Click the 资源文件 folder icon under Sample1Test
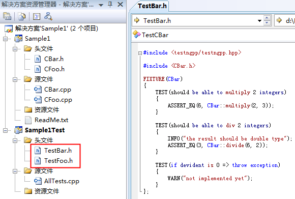This screenshot has height=199, width=295. pos(28,191)
